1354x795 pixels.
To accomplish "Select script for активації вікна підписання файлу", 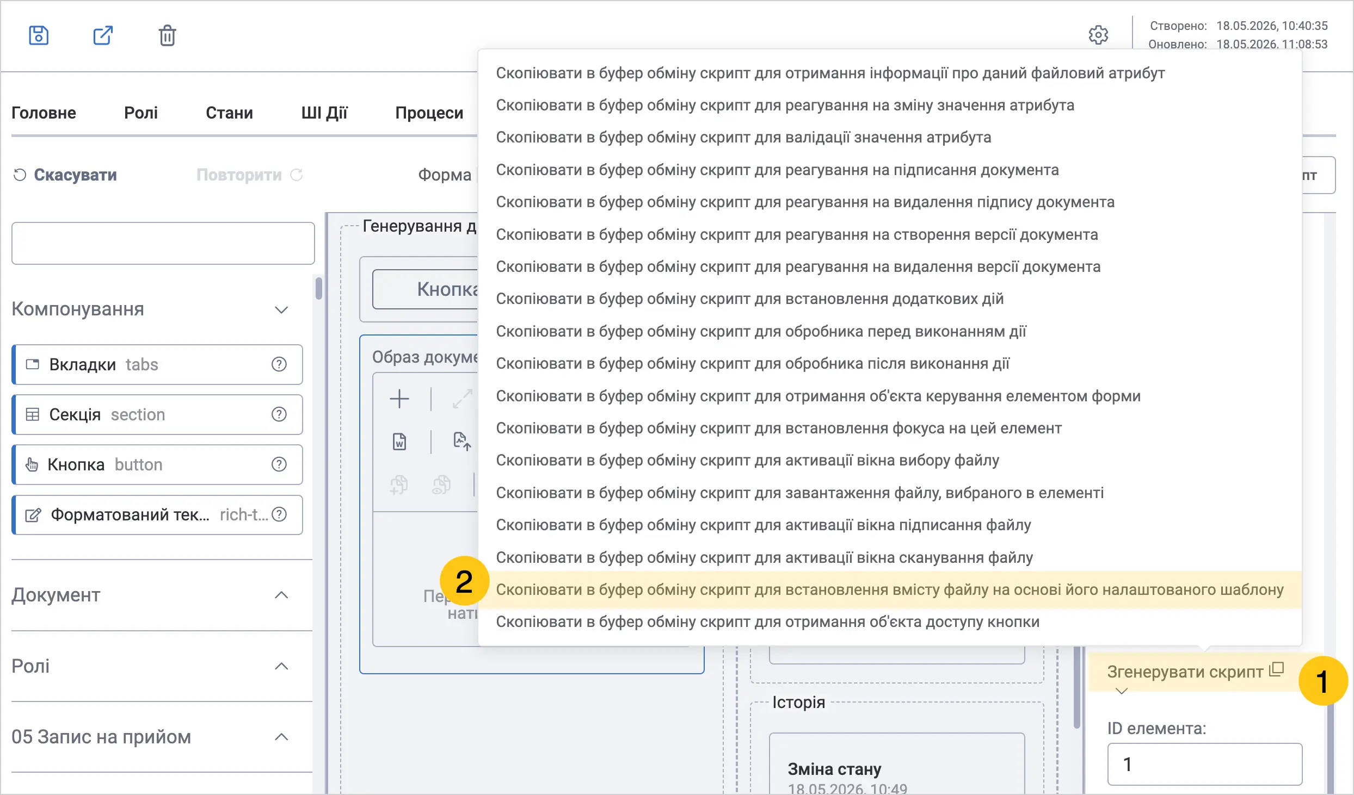I will [890, 525].
